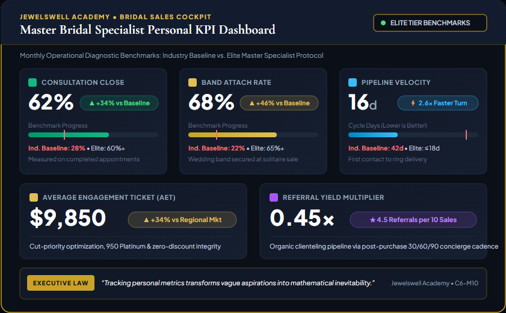This screenshot has width=506, height=313.
Task: Click the Pipeline Velocity blue progress bar
Action: point(372,135)
